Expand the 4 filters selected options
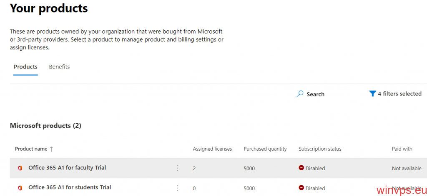Screen dimensions: 427x196 399,94
